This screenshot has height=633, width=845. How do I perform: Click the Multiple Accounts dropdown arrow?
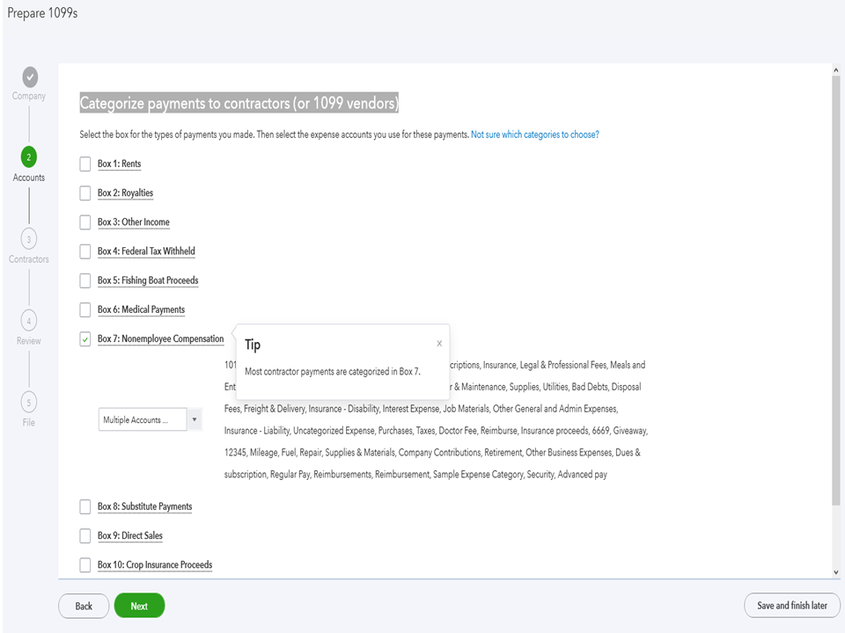(194, 420)
